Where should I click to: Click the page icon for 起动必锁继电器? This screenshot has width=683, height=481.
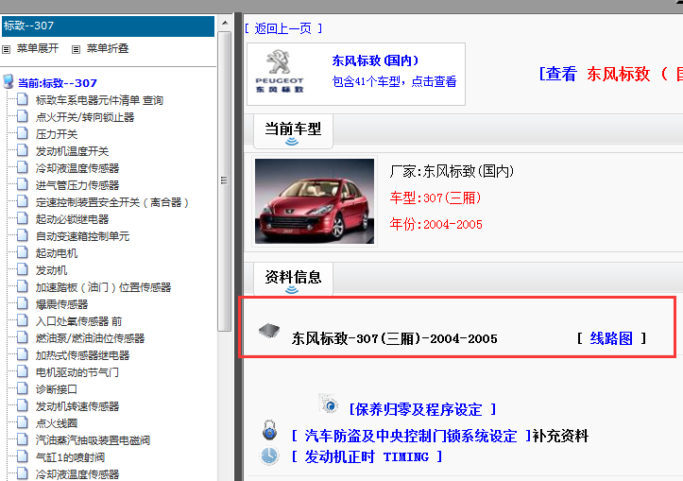23,218
